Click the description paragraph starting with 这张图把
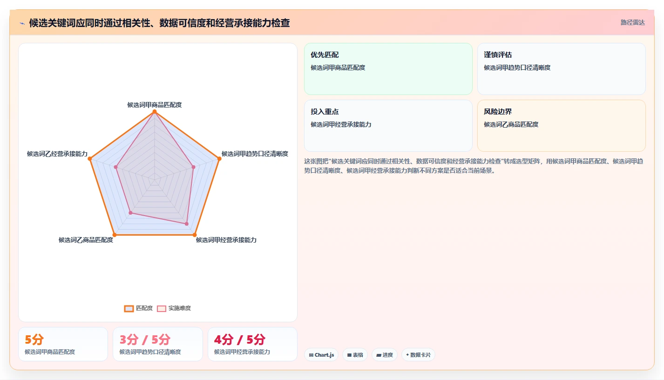Viewport: 664px width, 380px height. (x=474, y=166)
